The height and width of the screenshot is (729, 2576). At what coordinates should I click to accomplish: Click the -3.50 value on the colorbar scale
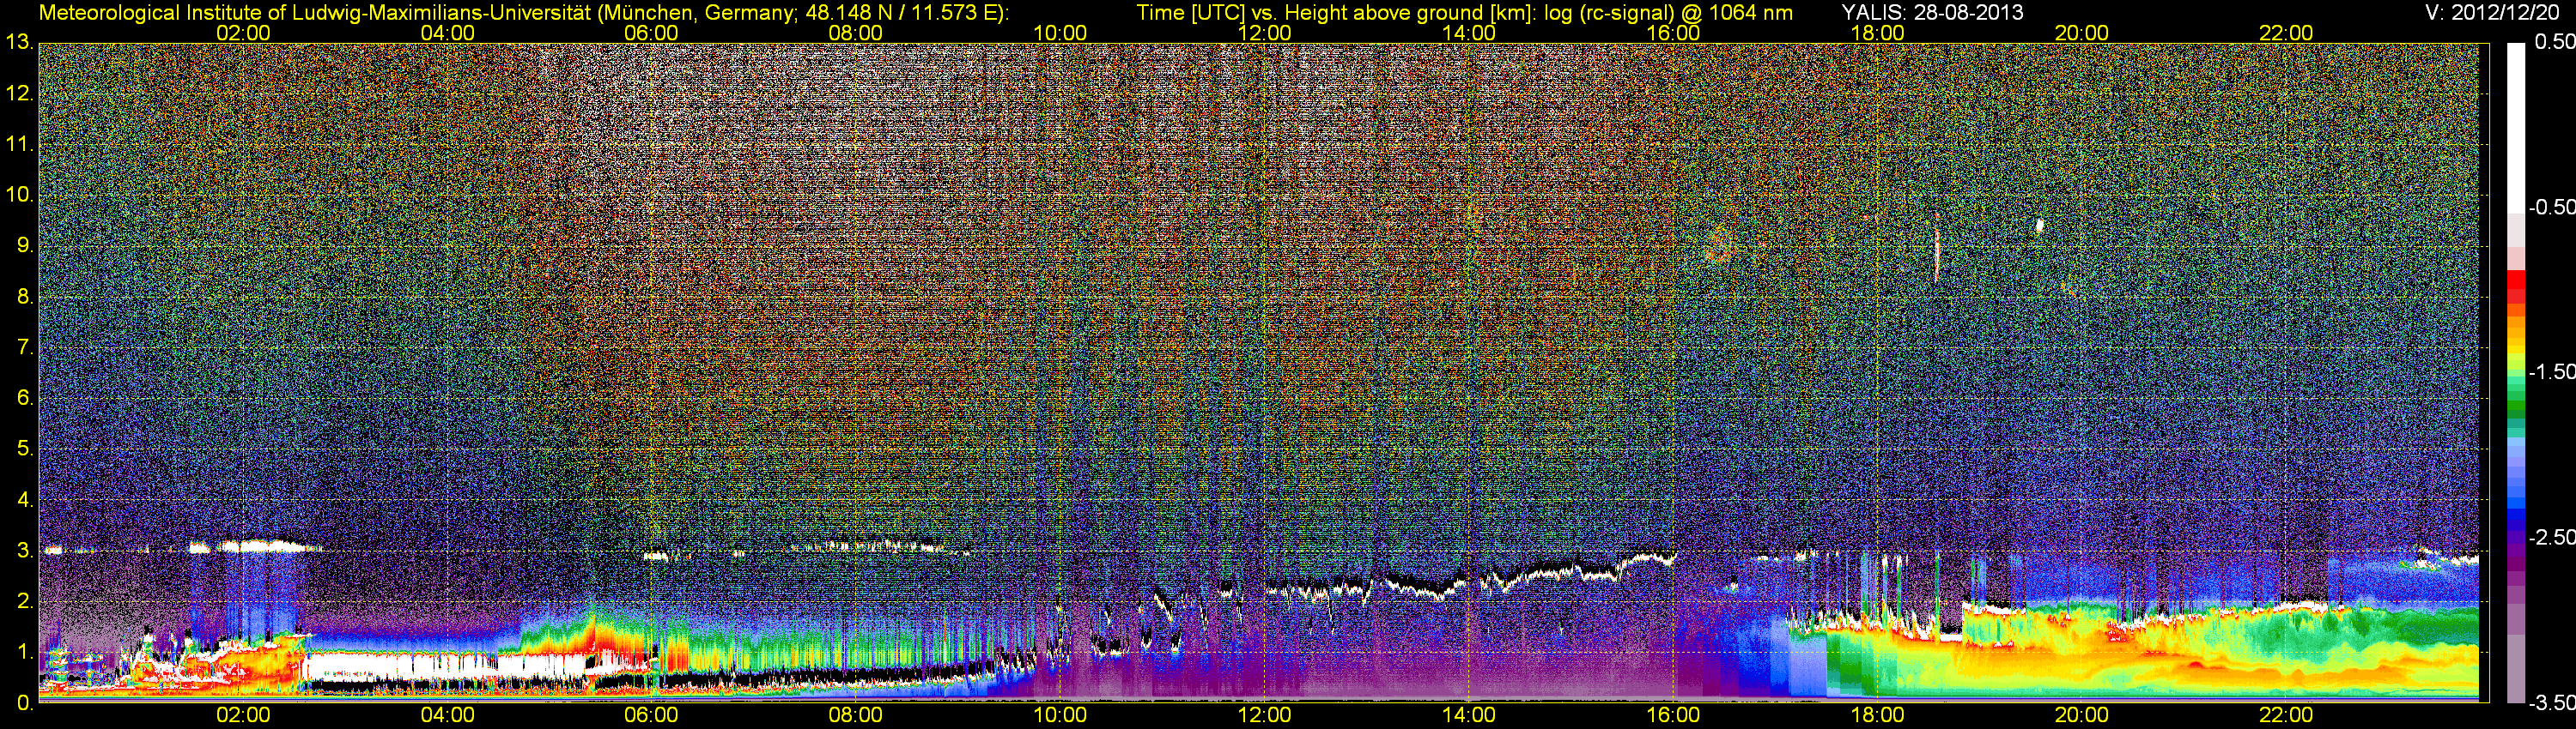pos(2552,702)
